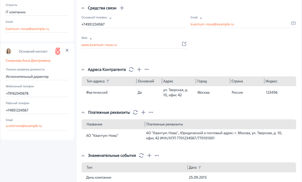This screenshot has width=302, height=182.
Task: Collapse the Платежные реквизиты section
Action: 83,112
